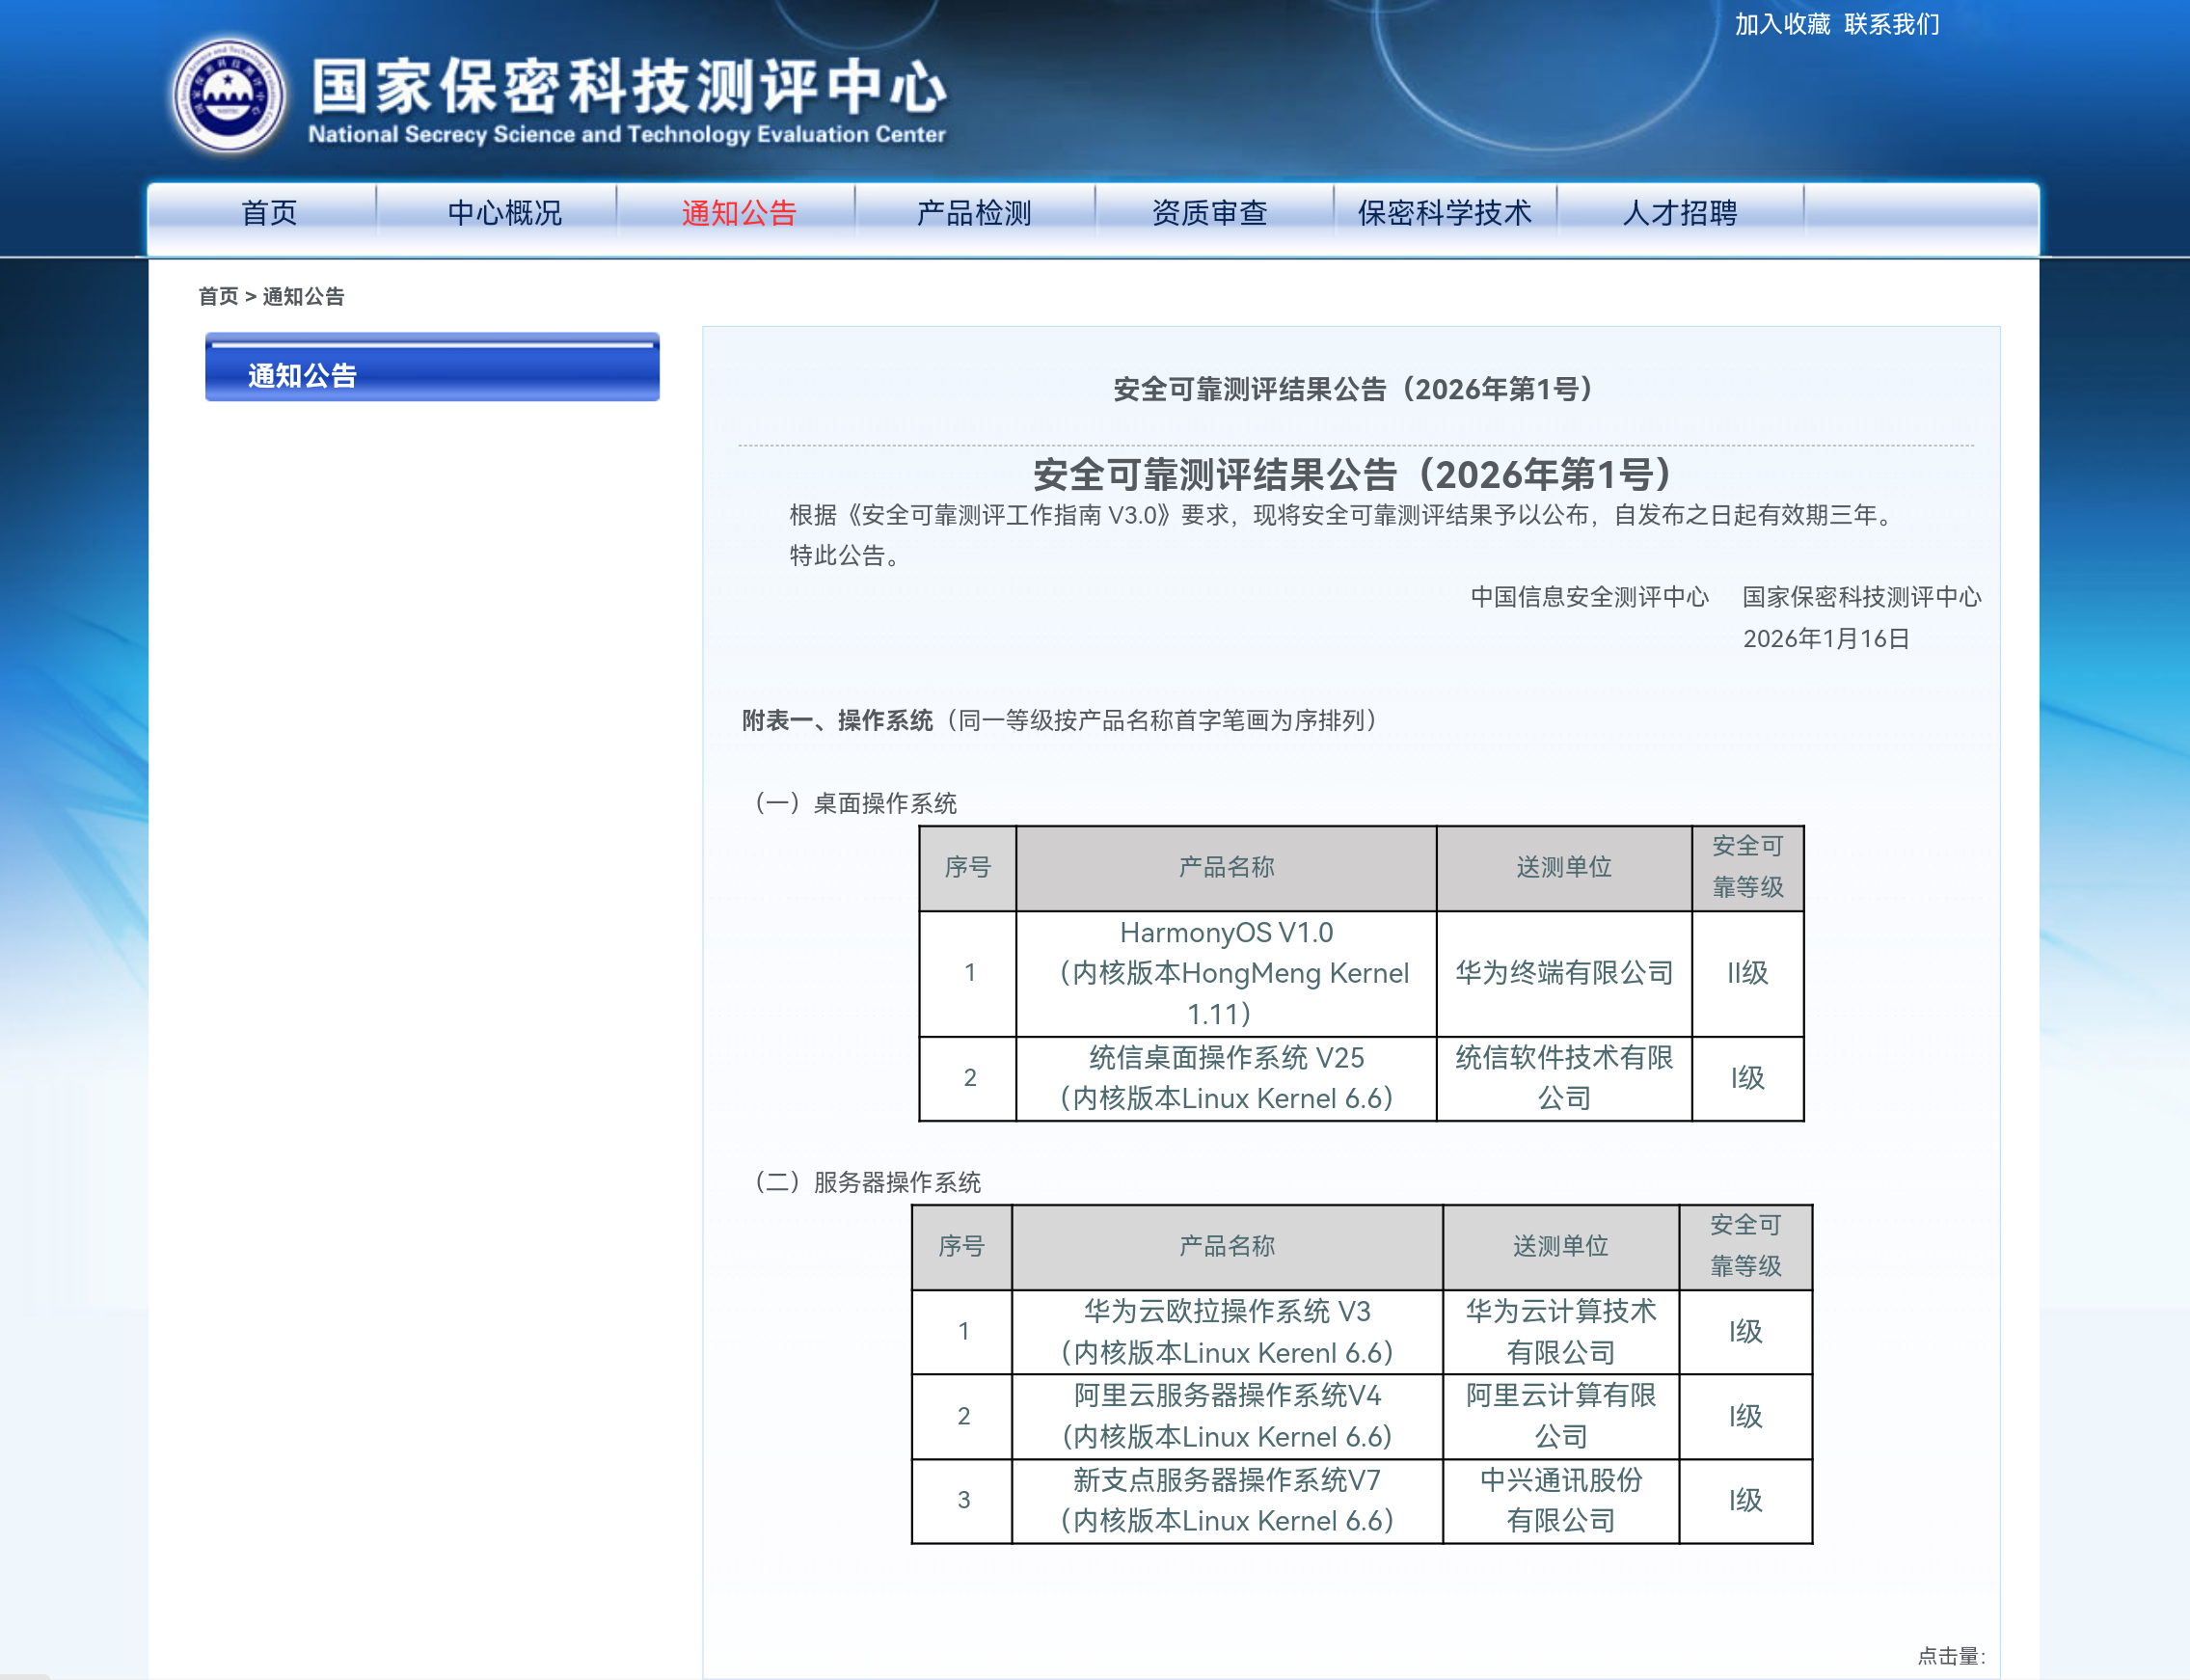Click the I级 rating for 新支点服务器操作系统
This screenshot has height=1680, width=2190.
[1746, 1500]
